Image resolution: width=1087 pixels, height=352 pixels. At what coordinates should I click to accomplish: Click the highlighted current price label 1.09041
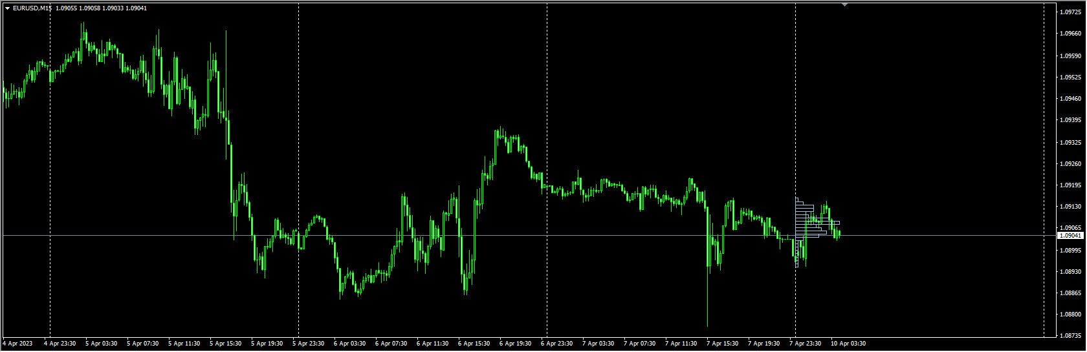point(1070,236)
